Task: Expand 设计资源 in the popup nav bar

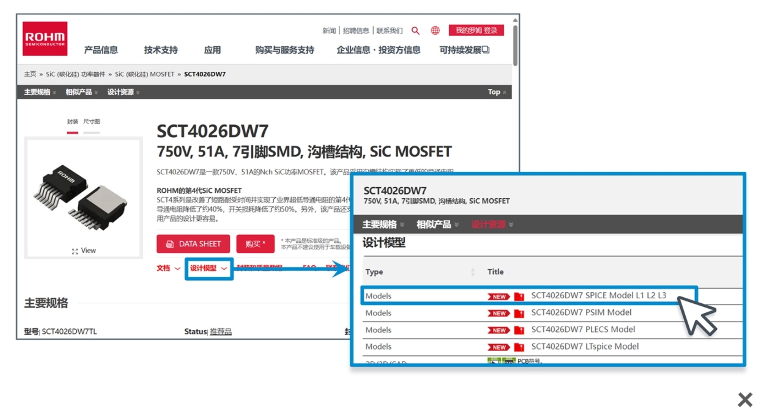Action: 492,225
